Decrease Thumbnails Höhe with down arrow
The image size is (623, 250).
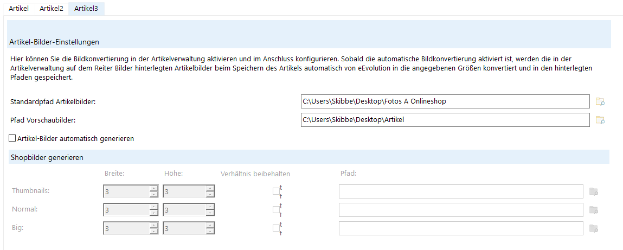210,194
